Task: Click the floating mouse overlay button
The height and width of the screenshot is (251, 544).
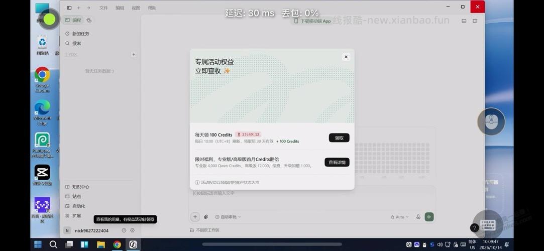Action: tap(491, 121)
